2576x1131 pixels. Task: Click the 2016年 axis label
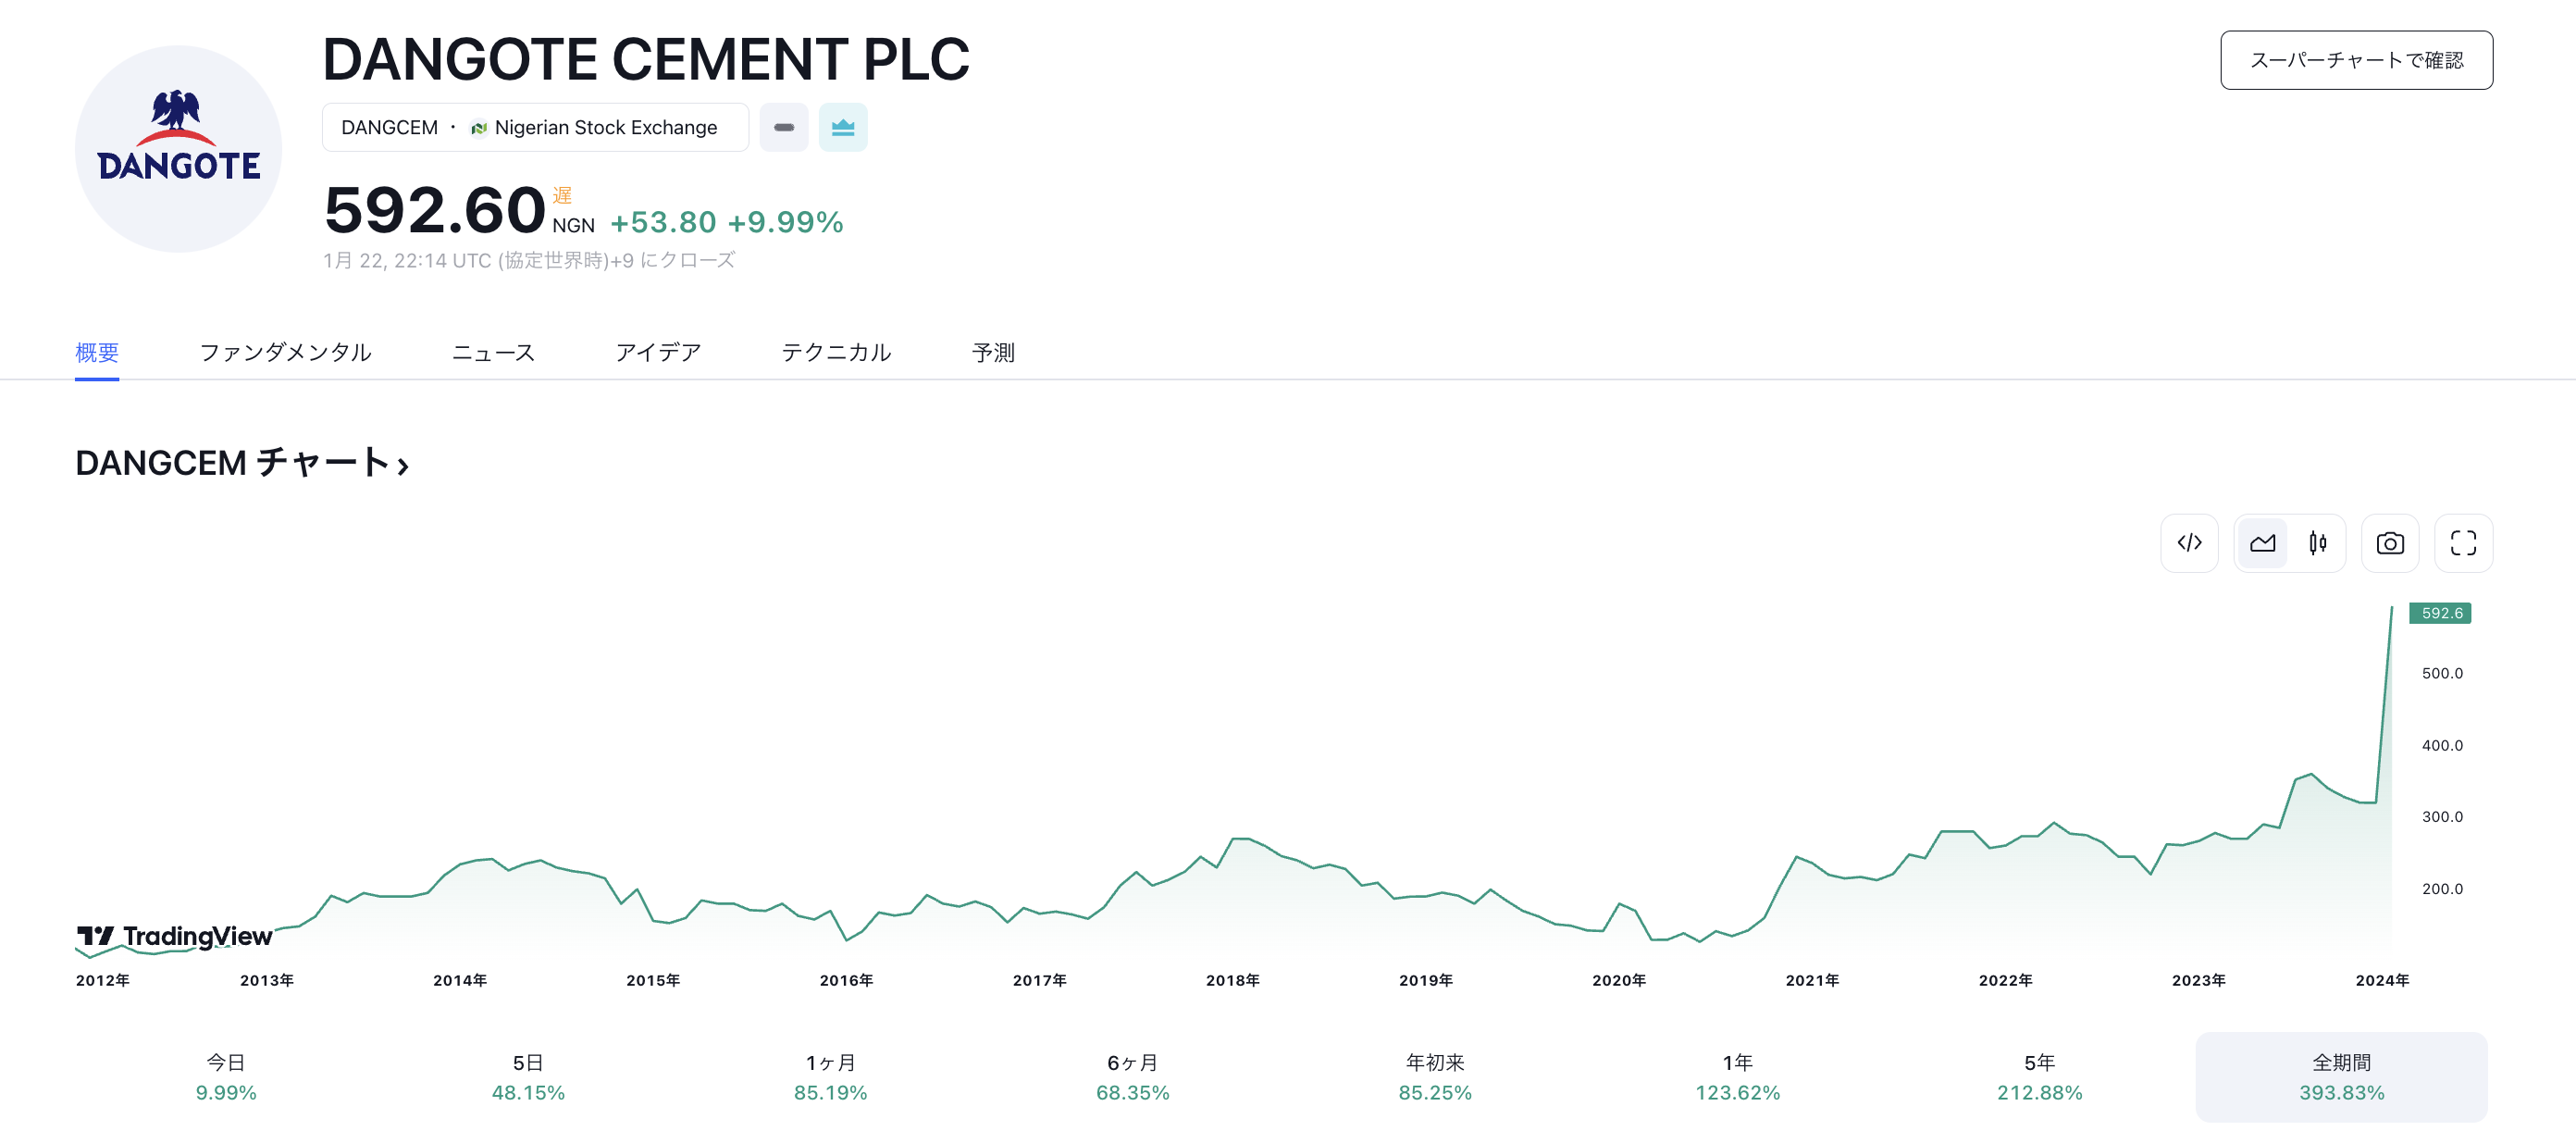[846, 980]
